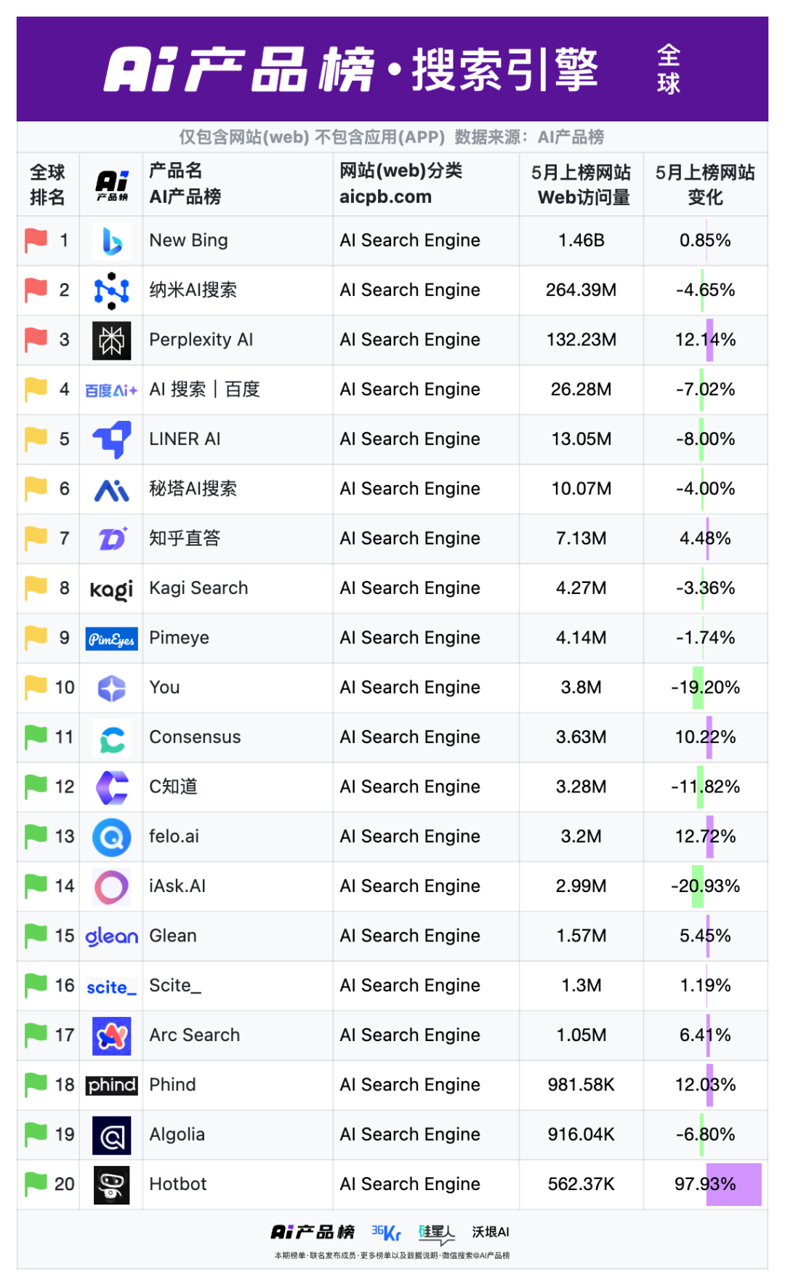Viewport: 785px width, 1286px height.
Task: Click the Phind logo badge
Action: [x=111, y=1085]
